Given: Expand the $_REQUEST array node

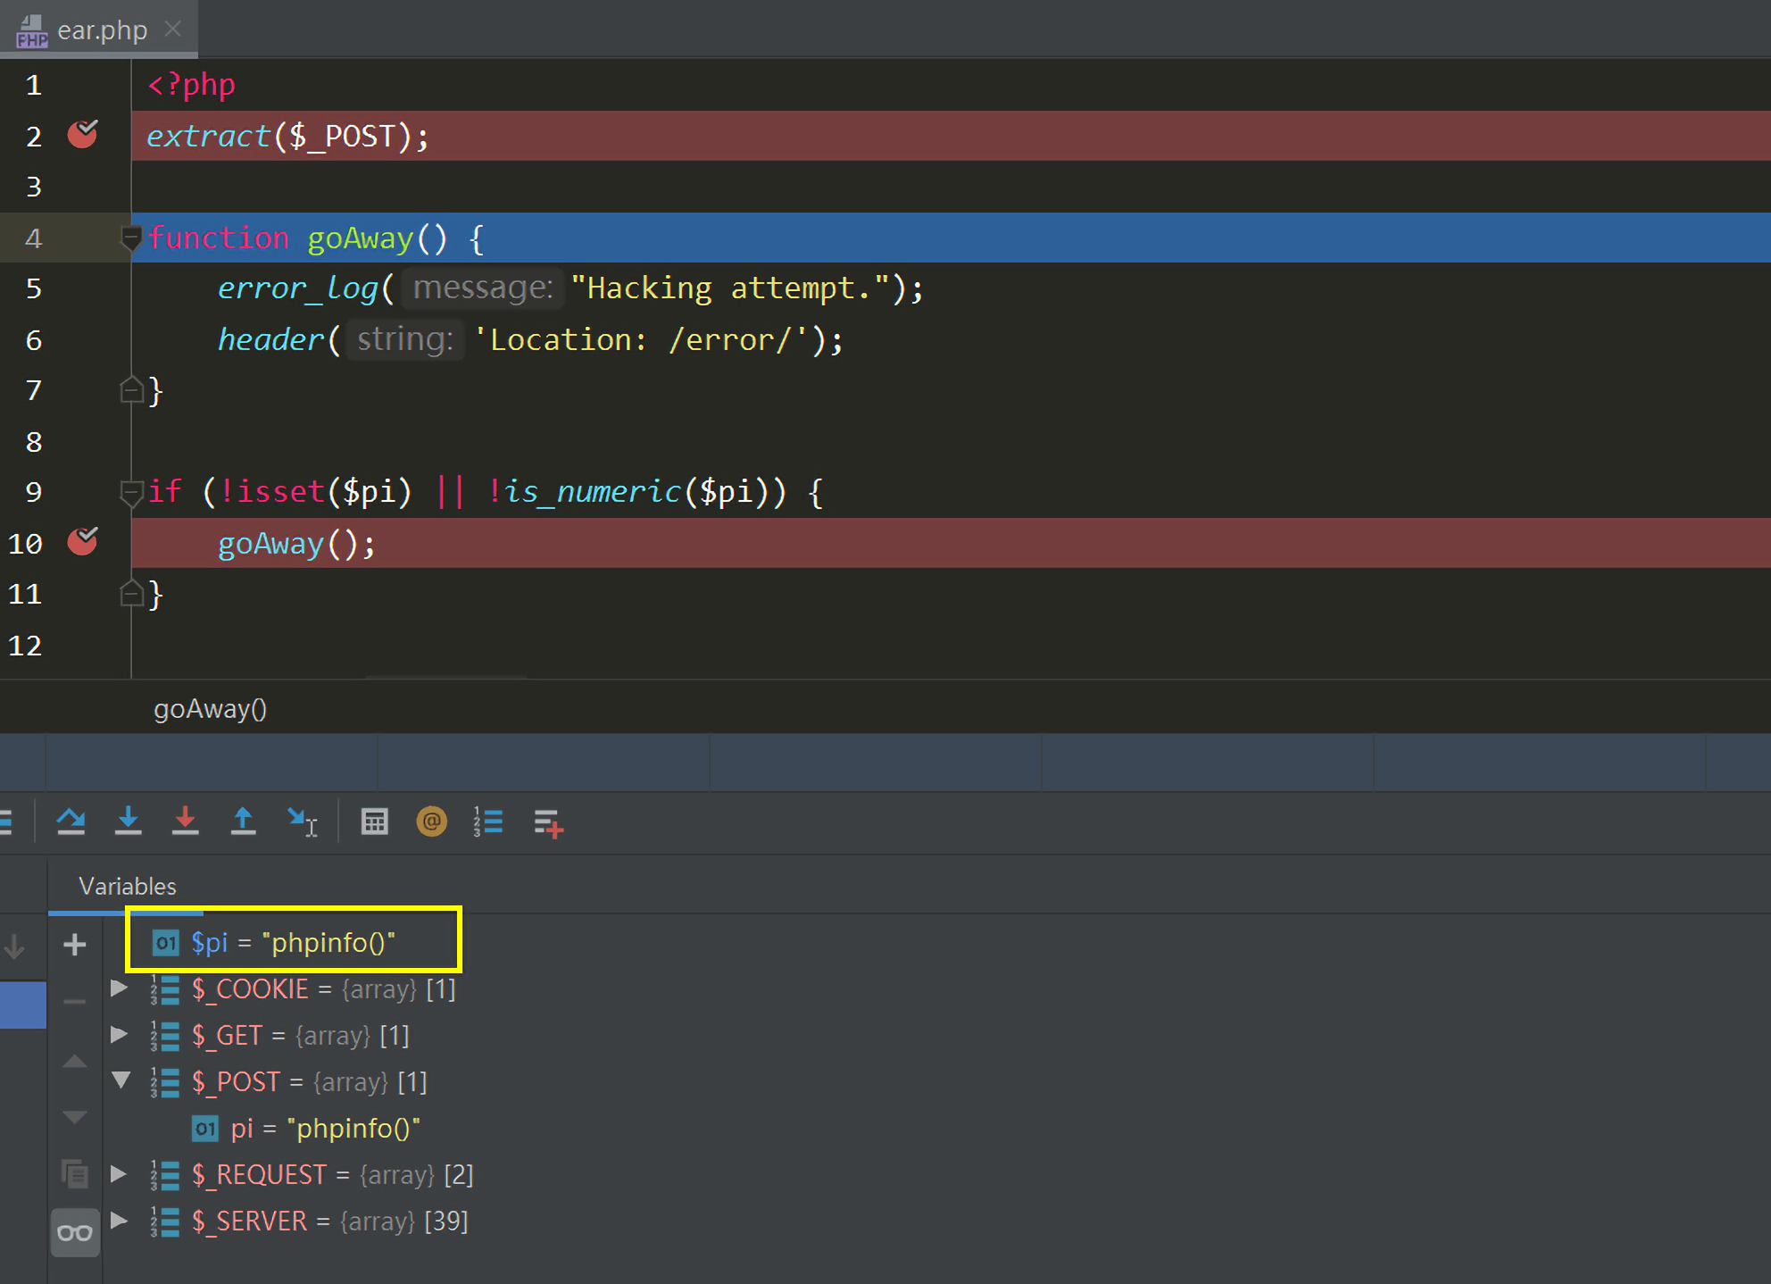Looking at the screenshot, I should [x=119, y=1173].
